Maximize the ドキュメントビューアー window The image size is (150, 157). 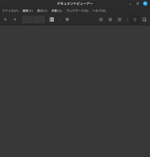138,3
